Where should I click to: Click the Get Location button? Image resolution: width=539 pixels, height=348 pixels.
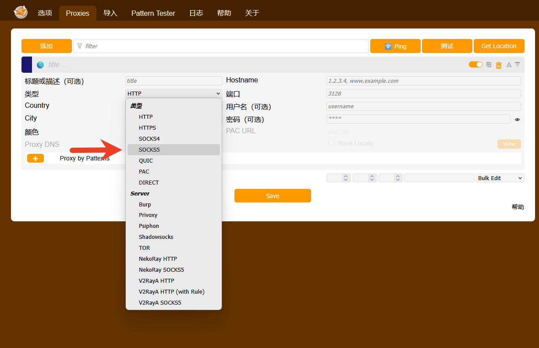(x=499, y=46)
